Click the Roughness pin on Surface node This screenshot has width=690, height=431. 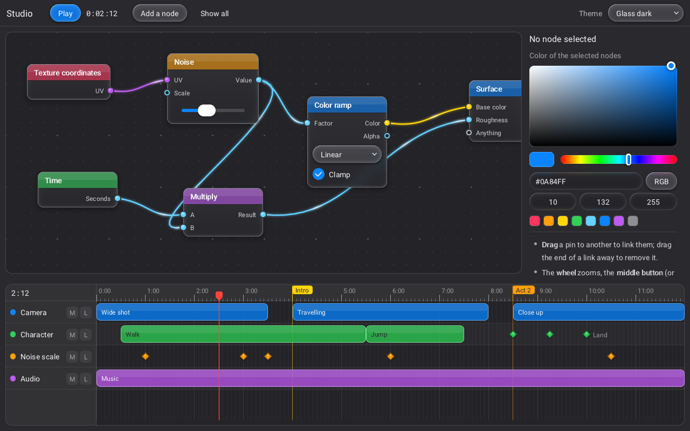coord(469,120)
